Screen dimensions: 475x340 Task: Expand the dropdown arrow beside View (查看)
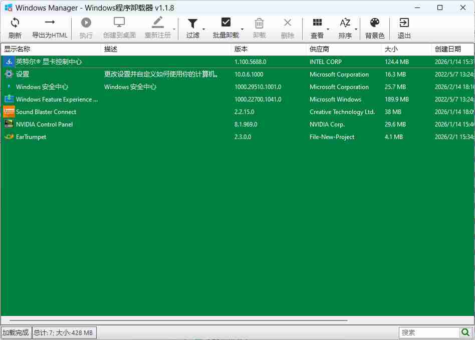pos(328,29)
